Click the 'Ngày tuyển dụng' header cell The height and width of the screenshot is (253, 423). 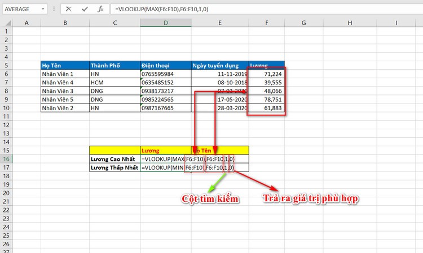point(220,65)
